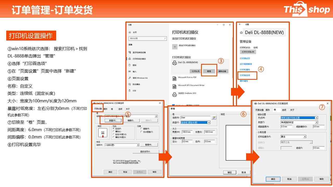The image size is (333, 187).
Task: Open 打印机属性 link in device management
Action: pos(245,70)
